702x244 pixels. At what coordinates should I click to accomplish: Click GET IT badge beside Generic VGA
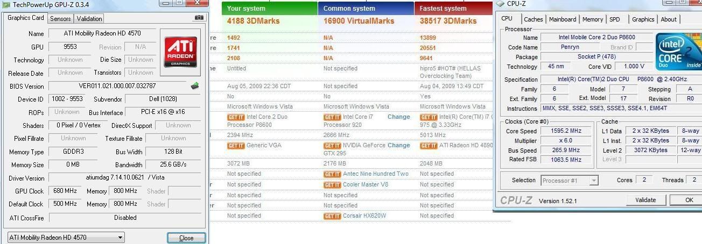pyautogui.click(x=236, y=146)
